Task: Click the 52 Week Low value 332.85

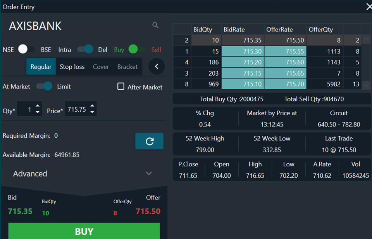Action: (x=272, y=150)
